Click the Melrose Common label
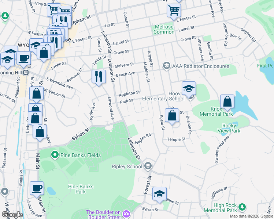274x219 pixels. (164, 29)
